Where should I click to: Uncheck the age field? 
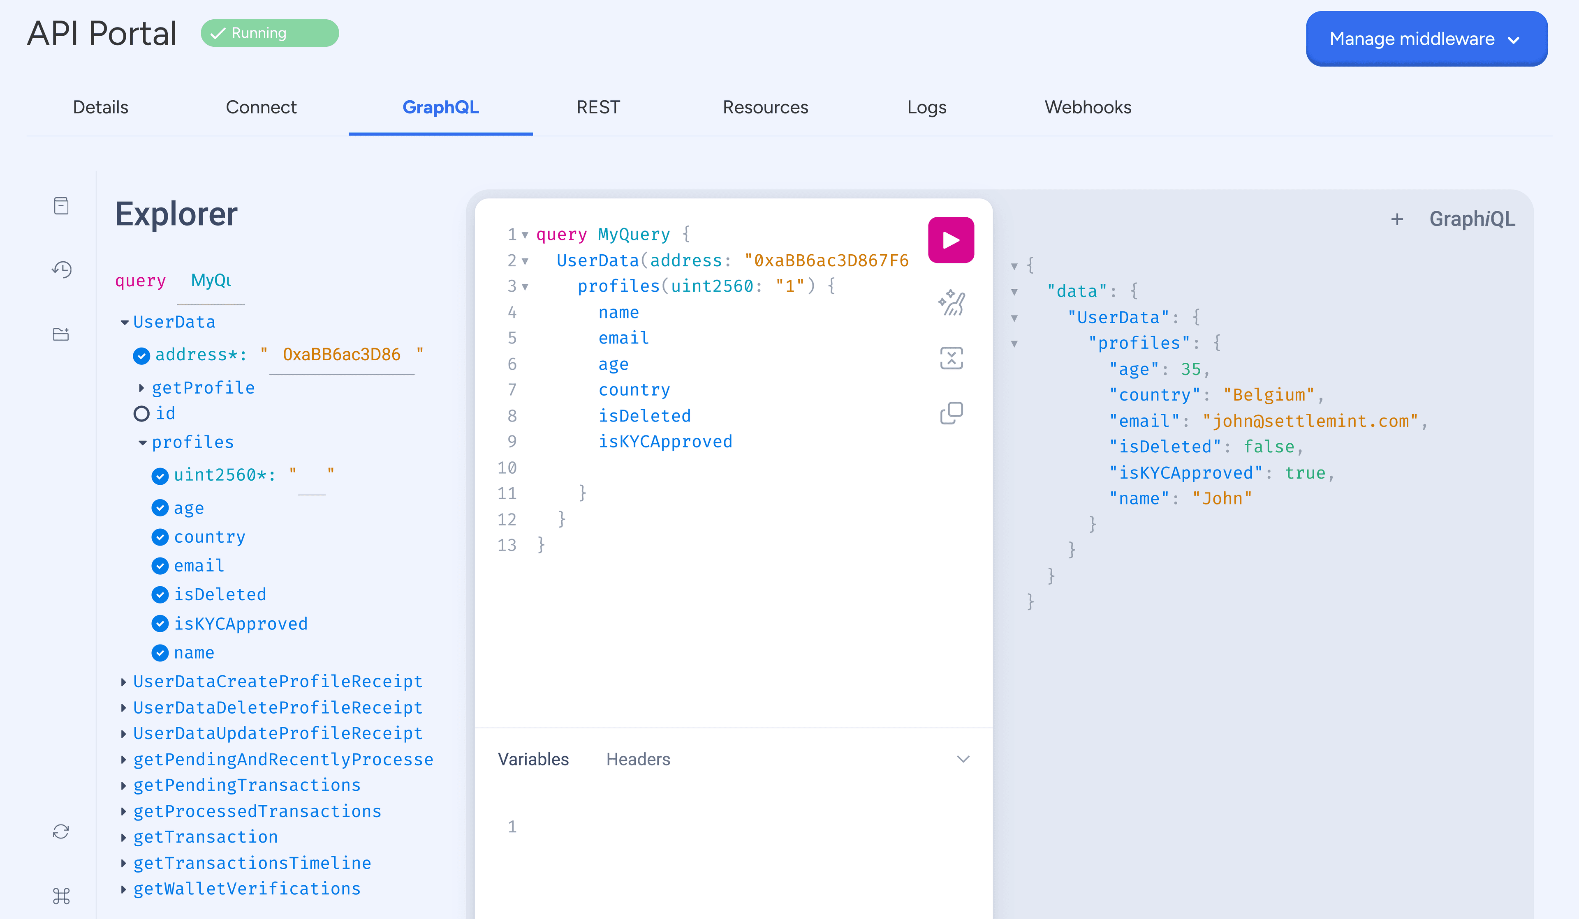tap(160, 508)
